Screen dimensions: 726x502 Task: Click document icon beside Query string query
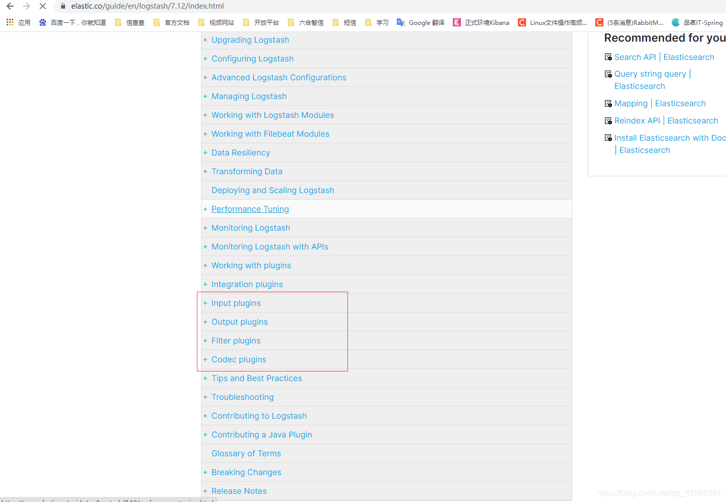click(608, 74)
